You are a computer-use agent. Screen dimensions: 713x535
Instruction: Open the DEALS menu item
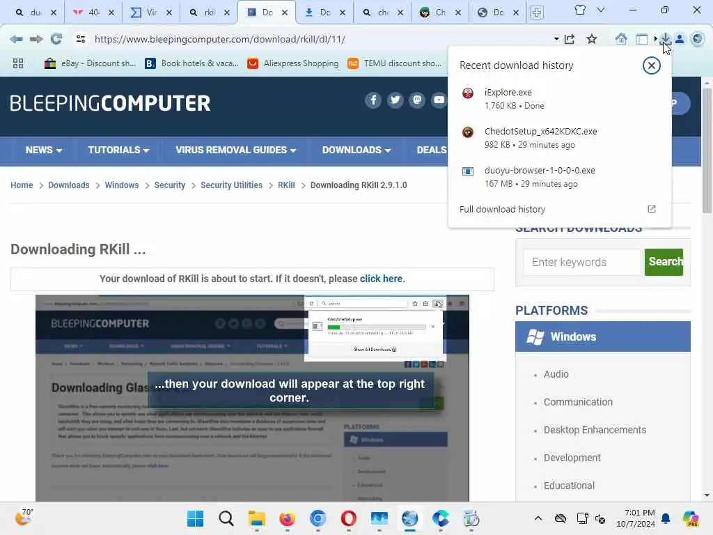(432, 150)
